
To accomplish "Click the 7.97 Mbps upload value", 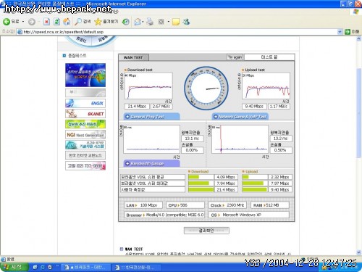I will (280, 184).
